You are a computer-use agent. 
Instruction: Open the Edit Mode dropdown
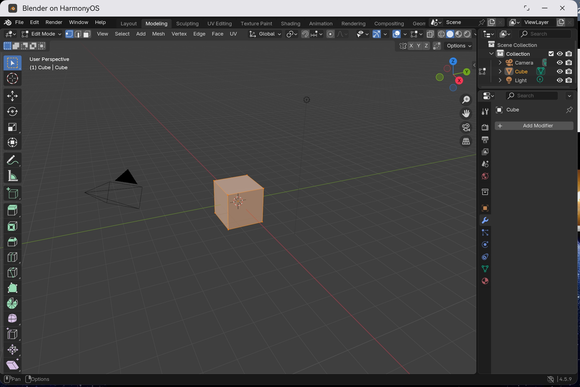(x=41, y=34)
